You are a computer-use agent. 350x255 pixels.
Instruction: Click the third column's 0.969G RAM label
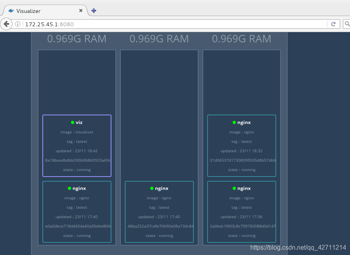point(242,39)
